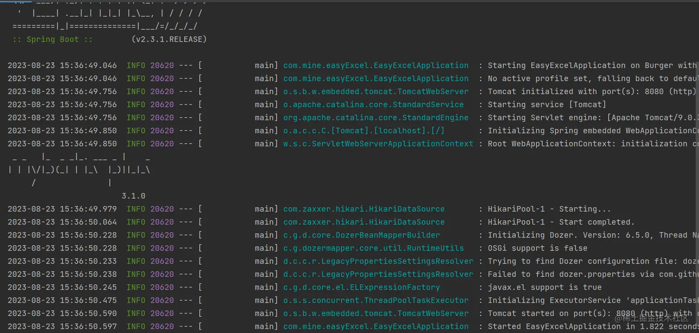Click 'Started EasyExcelApplication in 1.822 seconds' message
The height and width of the screenshot is (333, 699).
593,327
